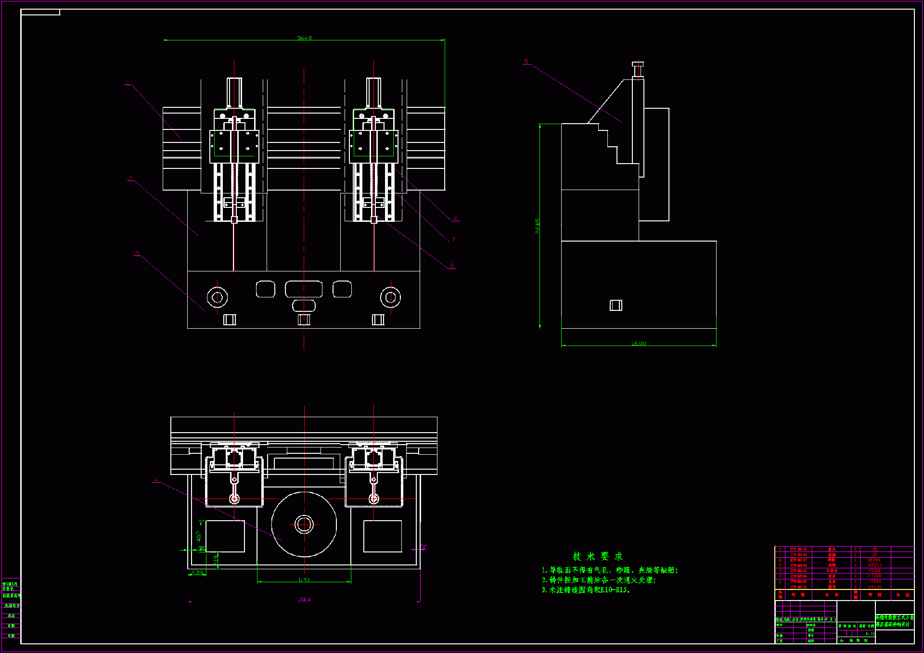Click the 技术要求 heading text
This screenshot has width=924, height=653.
(598, 556)
